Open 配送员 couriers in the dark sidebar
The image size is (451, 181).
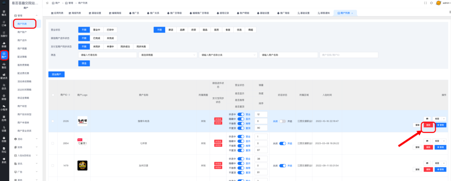(4, 76)
